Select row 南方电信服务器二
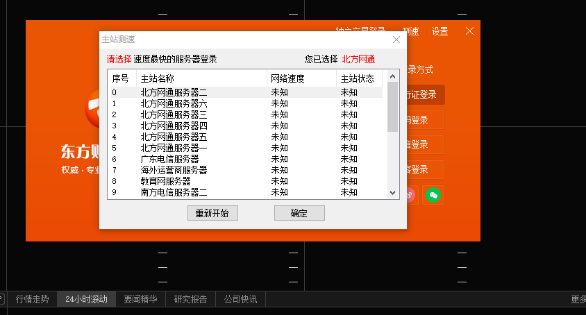 pyautogui.click(x=246, y=192)
